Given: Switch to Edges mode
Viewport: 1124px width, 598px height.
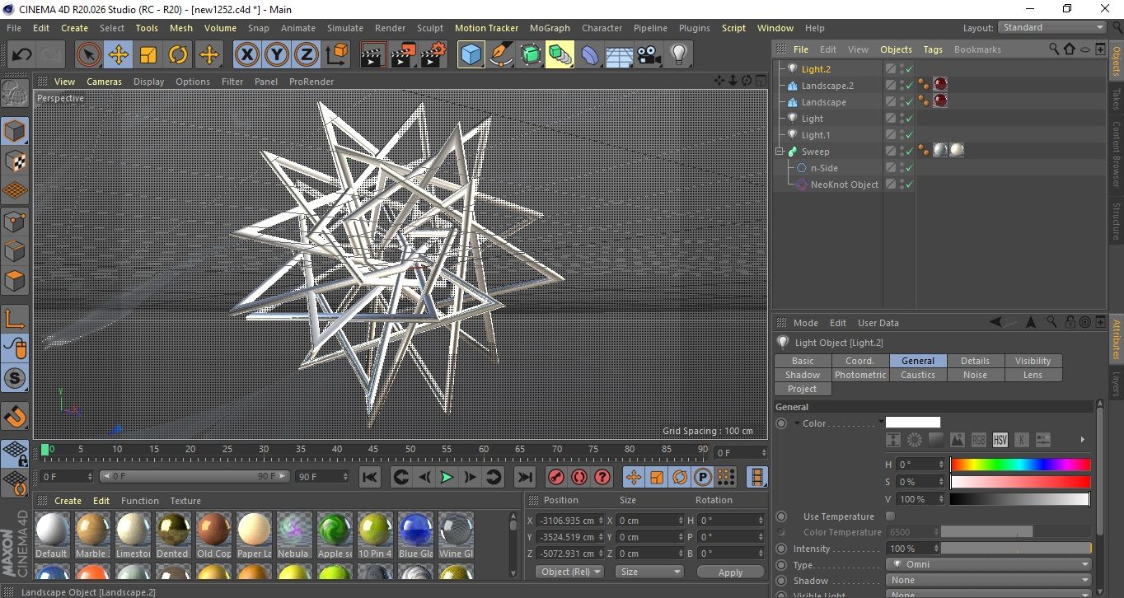Looking at the screenshot, I should (x=15, y=250).
